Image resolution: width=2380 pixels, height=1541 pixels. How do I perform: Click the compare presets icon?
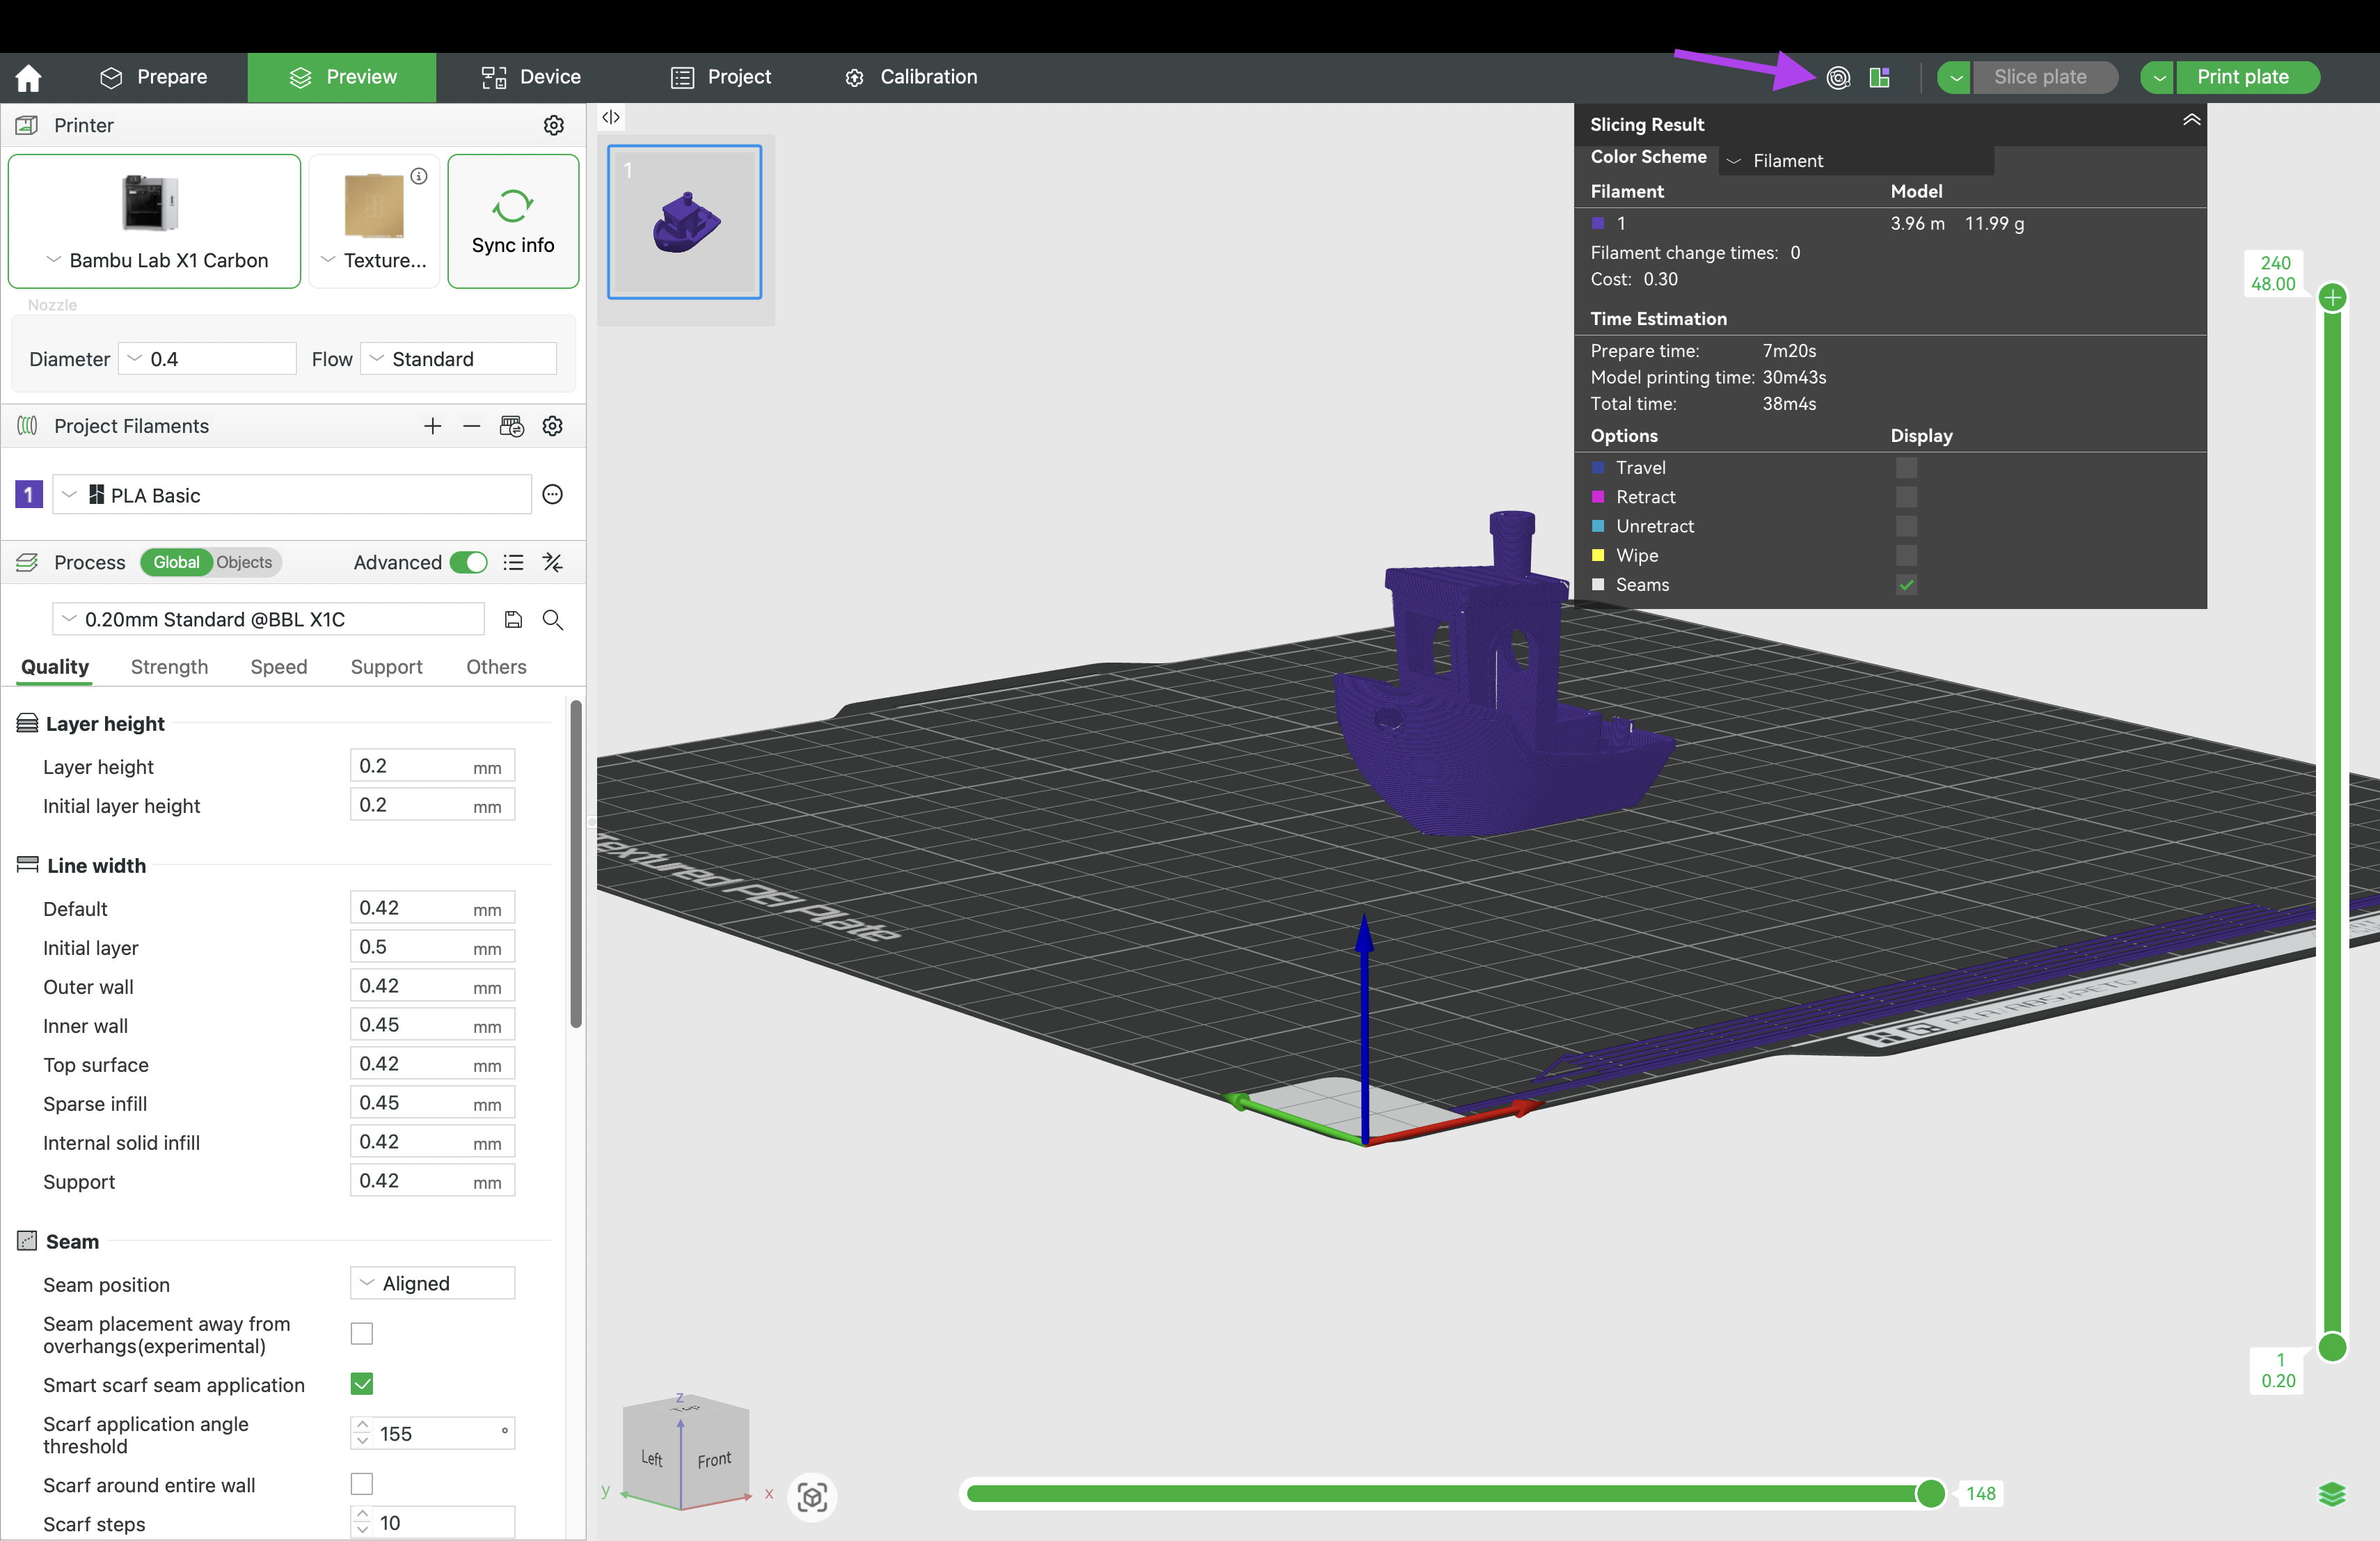[552, 562]
